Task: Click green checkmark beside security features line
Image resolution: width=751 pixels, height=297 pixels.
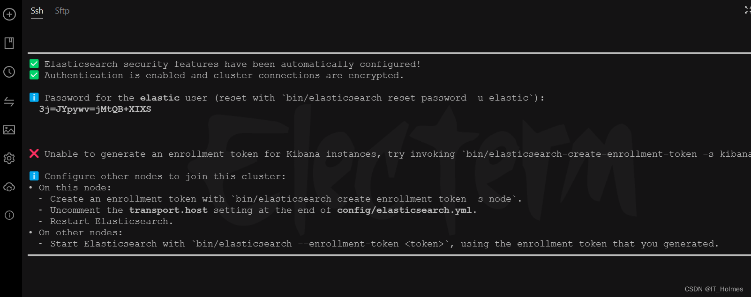Action: pos(34,64)
